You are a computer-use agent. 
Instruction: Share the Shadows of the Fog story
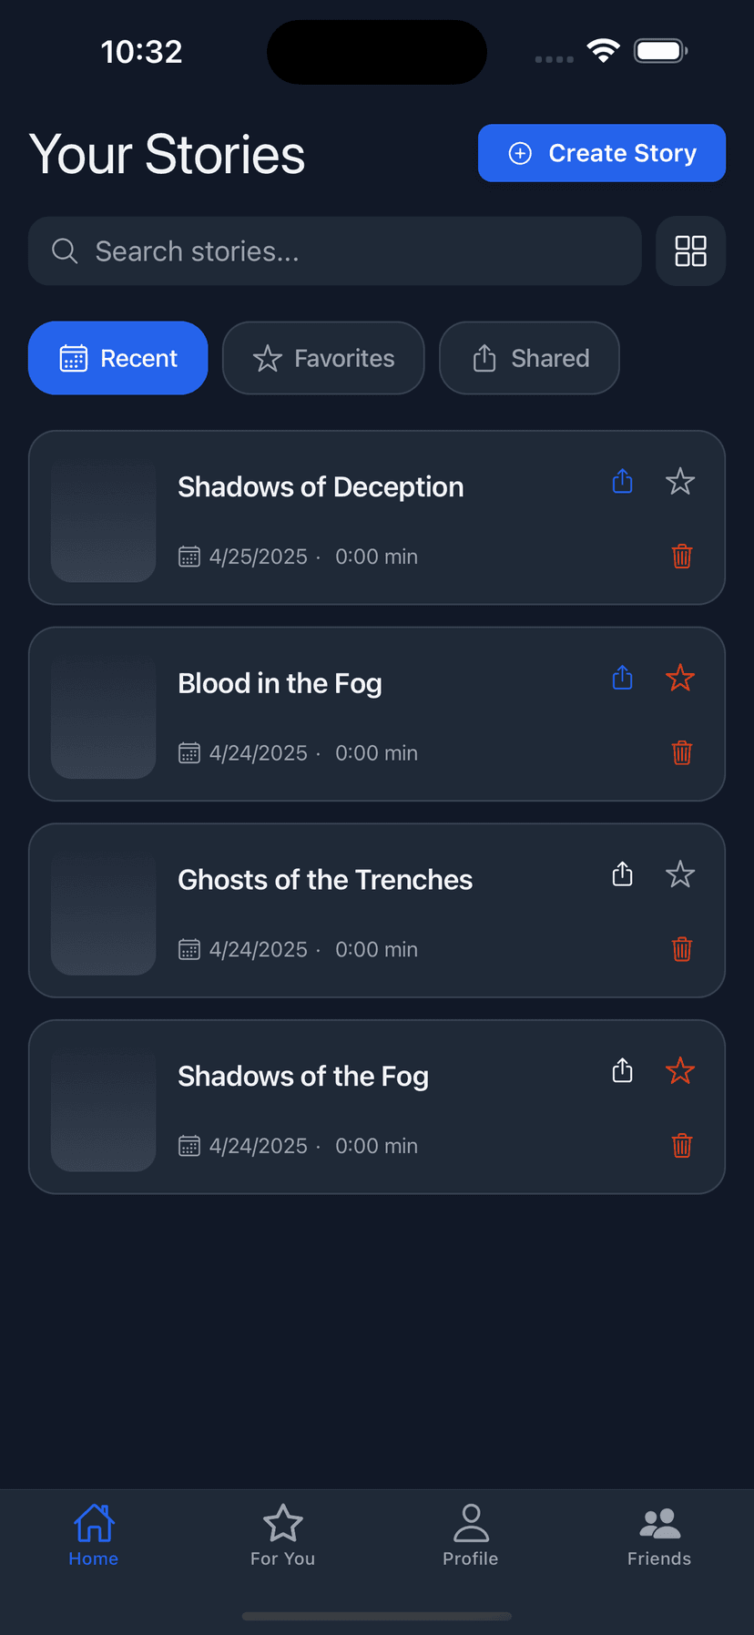coord(622,1070)
